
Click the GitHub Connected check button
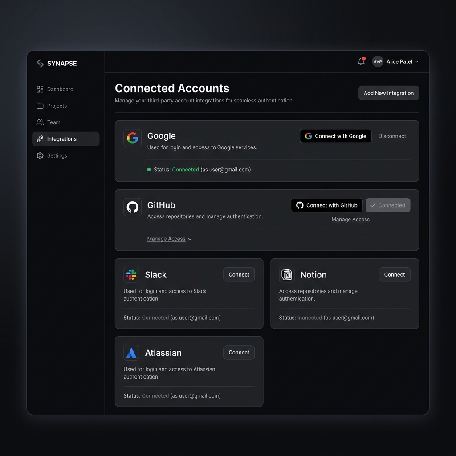(388, 205)
